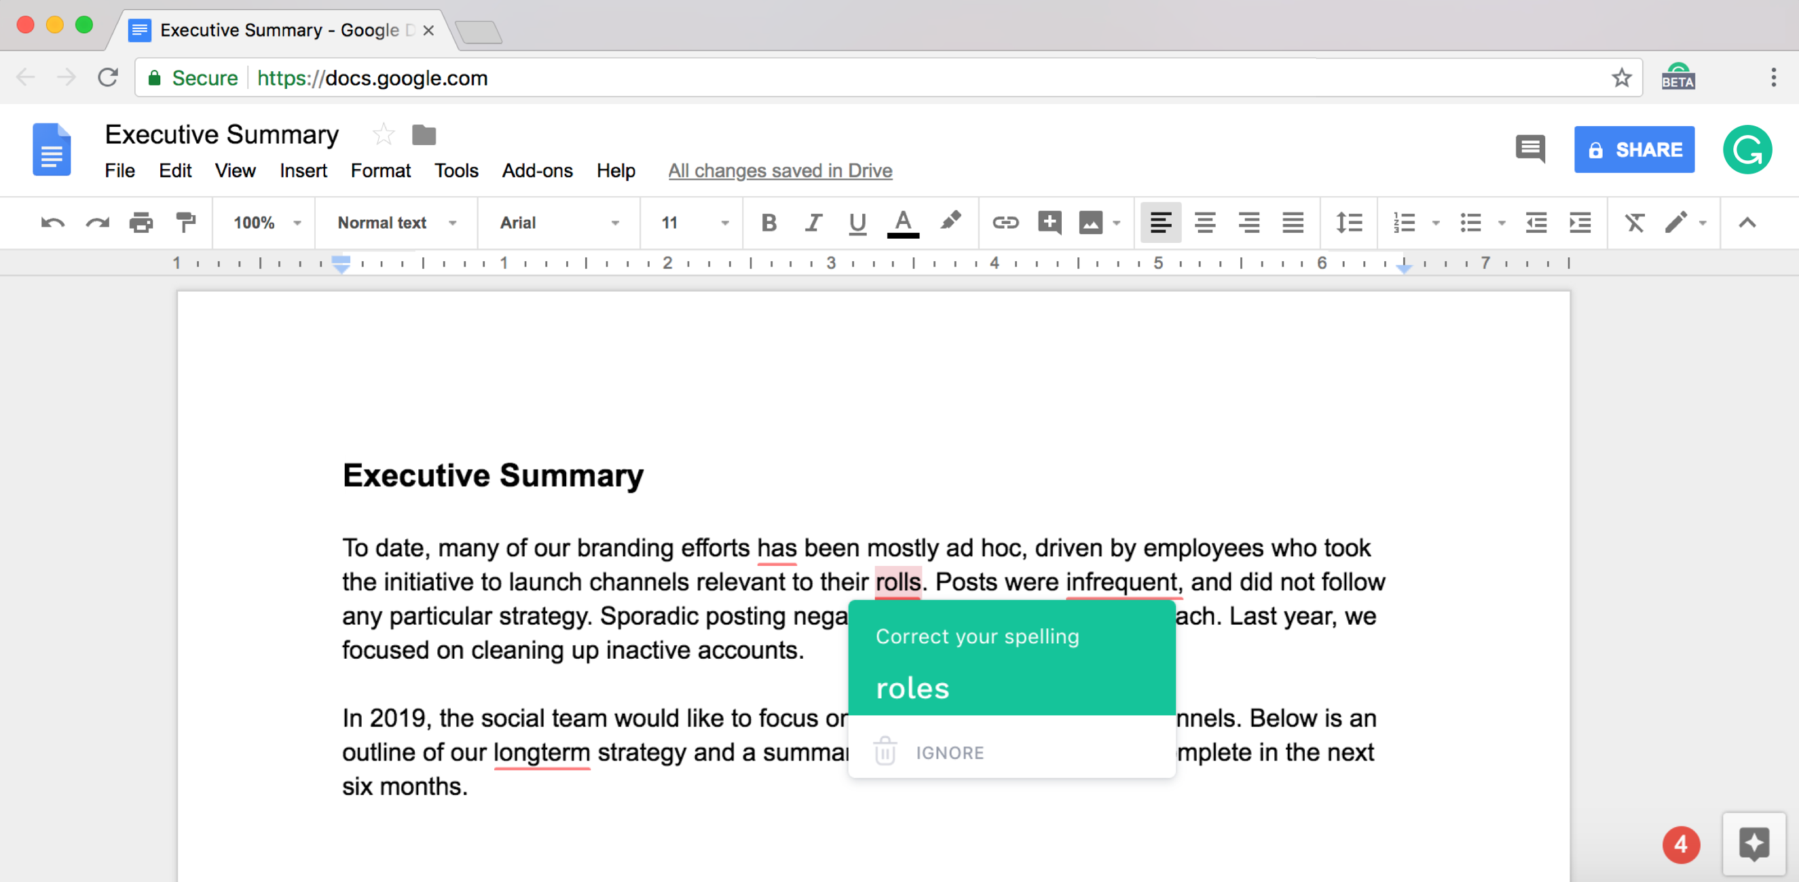This screenshot has width=1799, height=882.
Task: Open the Add-ons menu
Action: pyautogui.click(x=536, y=170)
